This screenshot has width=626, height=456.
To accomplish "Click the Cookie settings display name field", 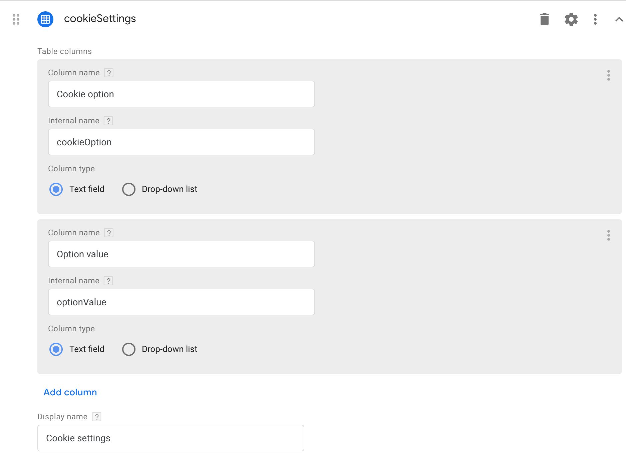I will [171, 438].
